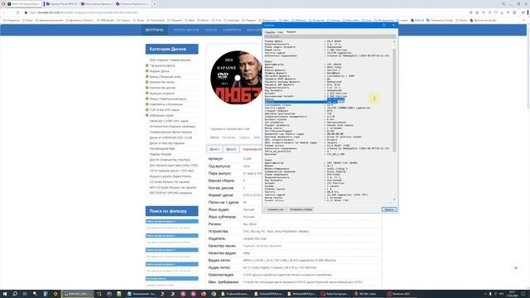The image size is (530, 298).
Task: Expand the Функции на диске category
Action: (147, 94)
